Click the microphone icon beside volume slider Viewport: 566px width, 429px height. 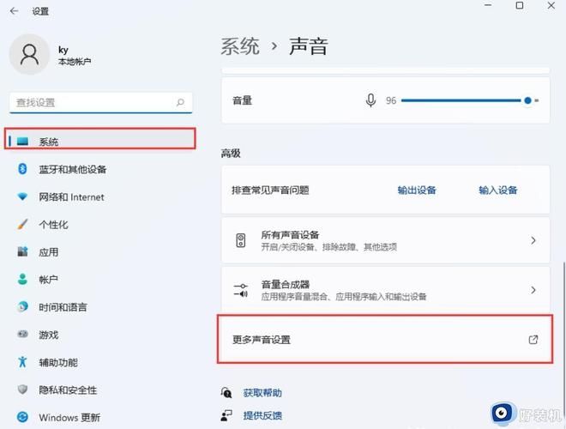point(370,100)
